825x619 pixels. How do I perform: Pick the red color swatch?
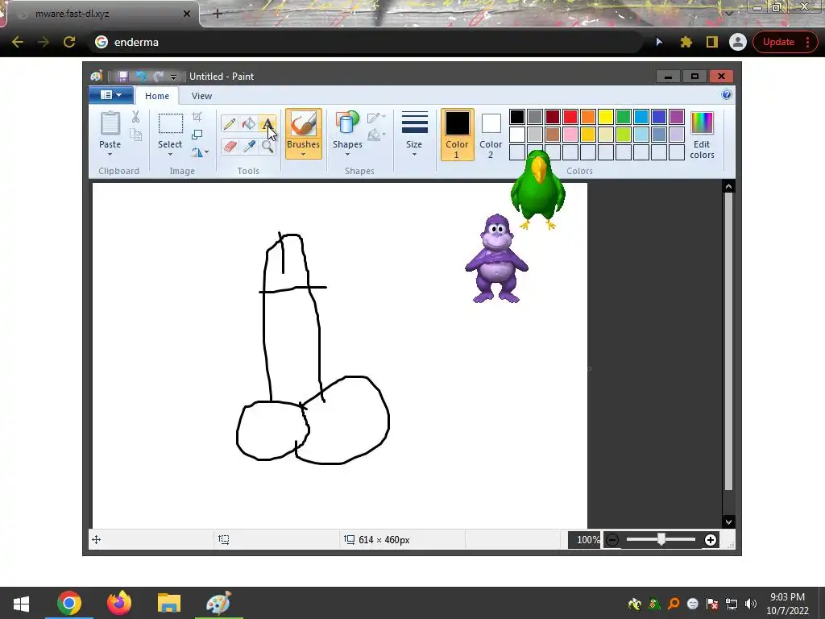point(570,117)
